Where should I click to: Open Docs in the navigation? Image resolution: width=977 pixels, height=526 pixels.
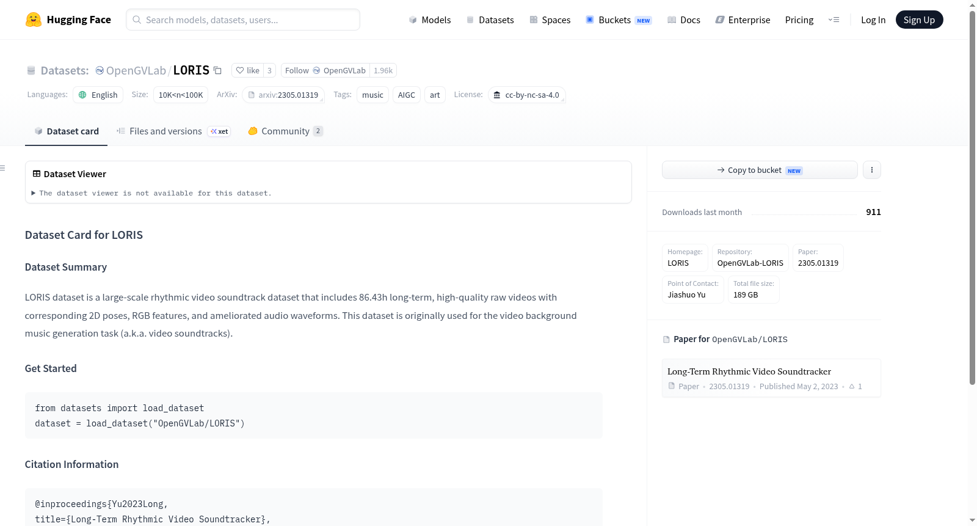(x=683, y=20)
